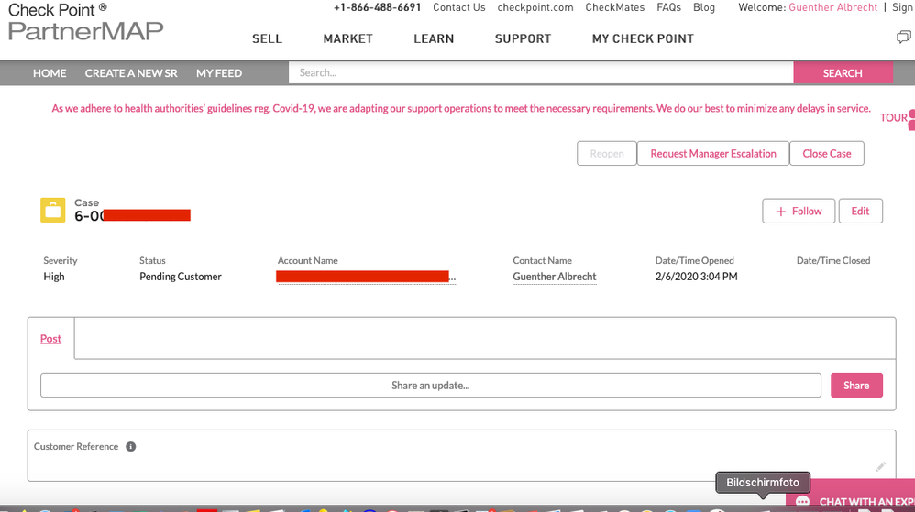Screen dimensions: 915x512
Task: Open the LEARN menu
Action: 434,39
